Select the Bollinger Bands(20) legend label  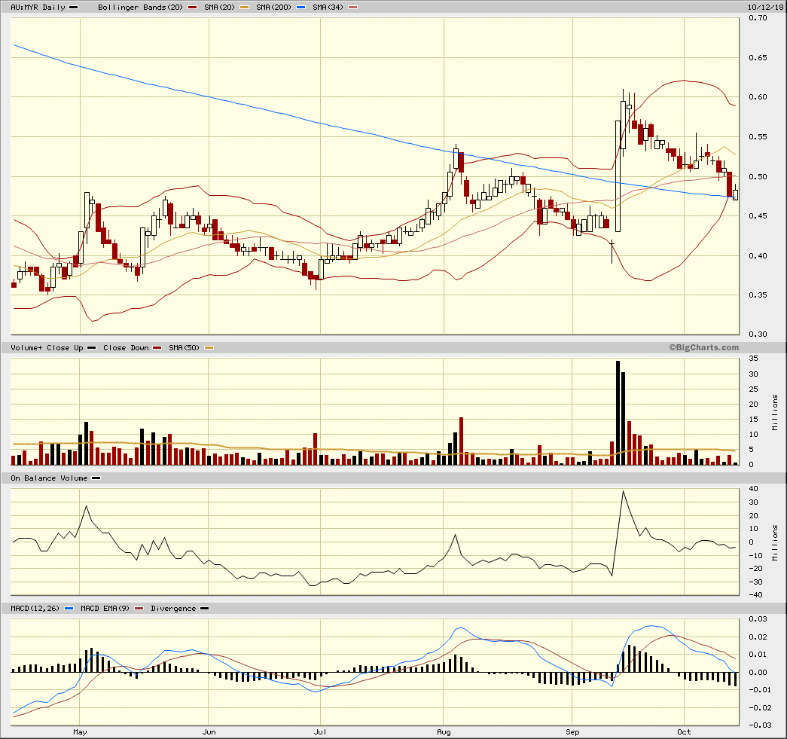pos(141,7)
